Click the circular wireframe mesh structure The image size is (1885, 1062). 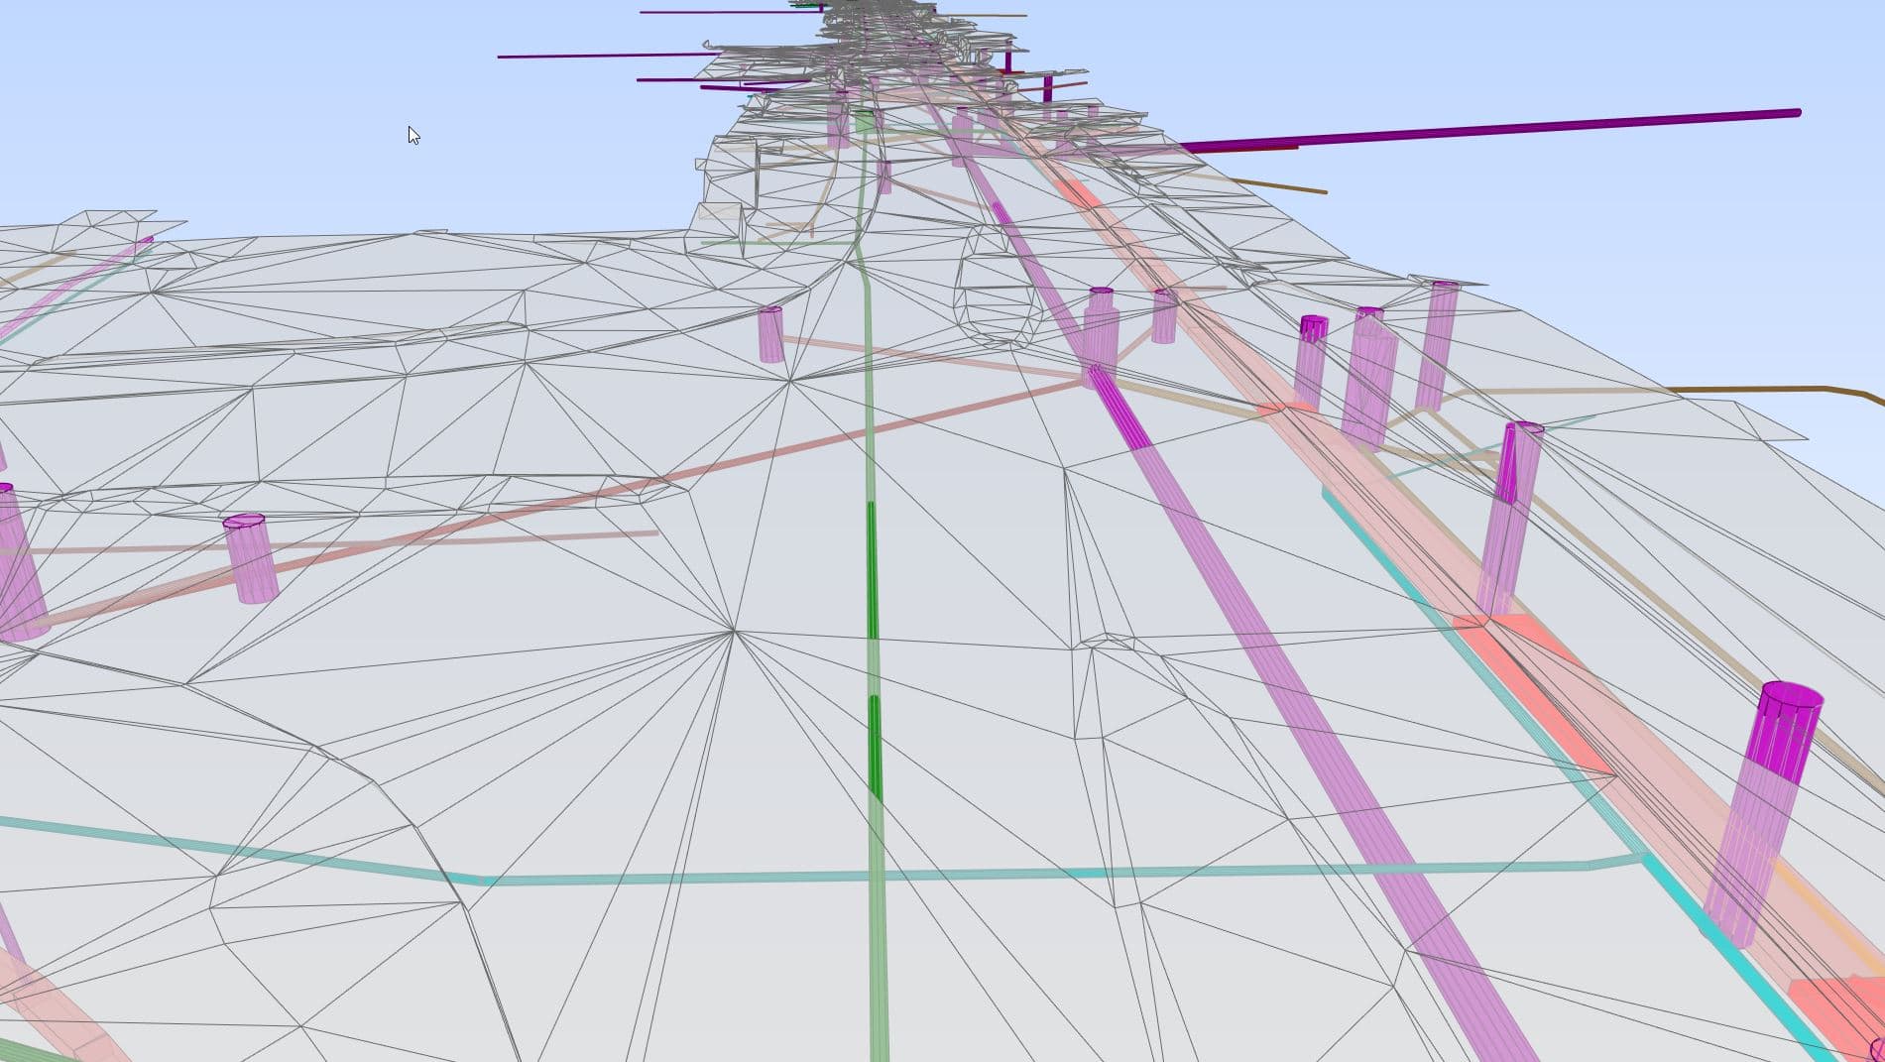pyautogui.click(x=997, y=288)
